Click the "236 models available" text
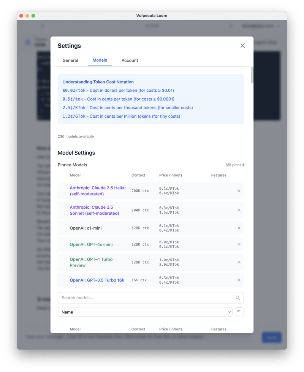Image resolution: width=304 pixels, height=372 pixels. pyautogui.click(x=76, y=136)
